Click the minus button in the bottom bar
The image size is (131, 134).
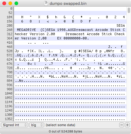pos(122,125)
